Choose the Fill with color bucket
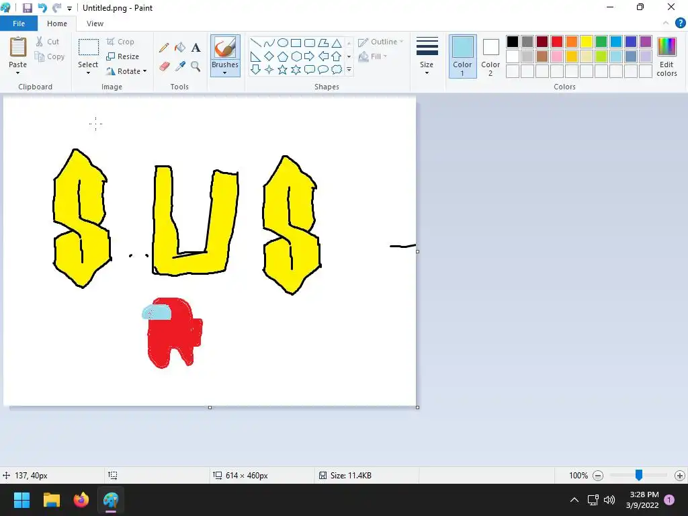 point(180,48)
